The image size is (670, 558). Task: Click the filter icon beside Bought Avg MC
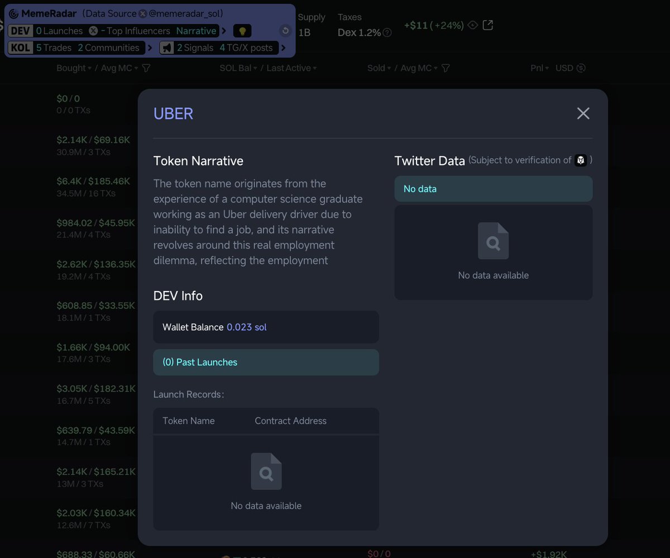(x=146, y=68)
